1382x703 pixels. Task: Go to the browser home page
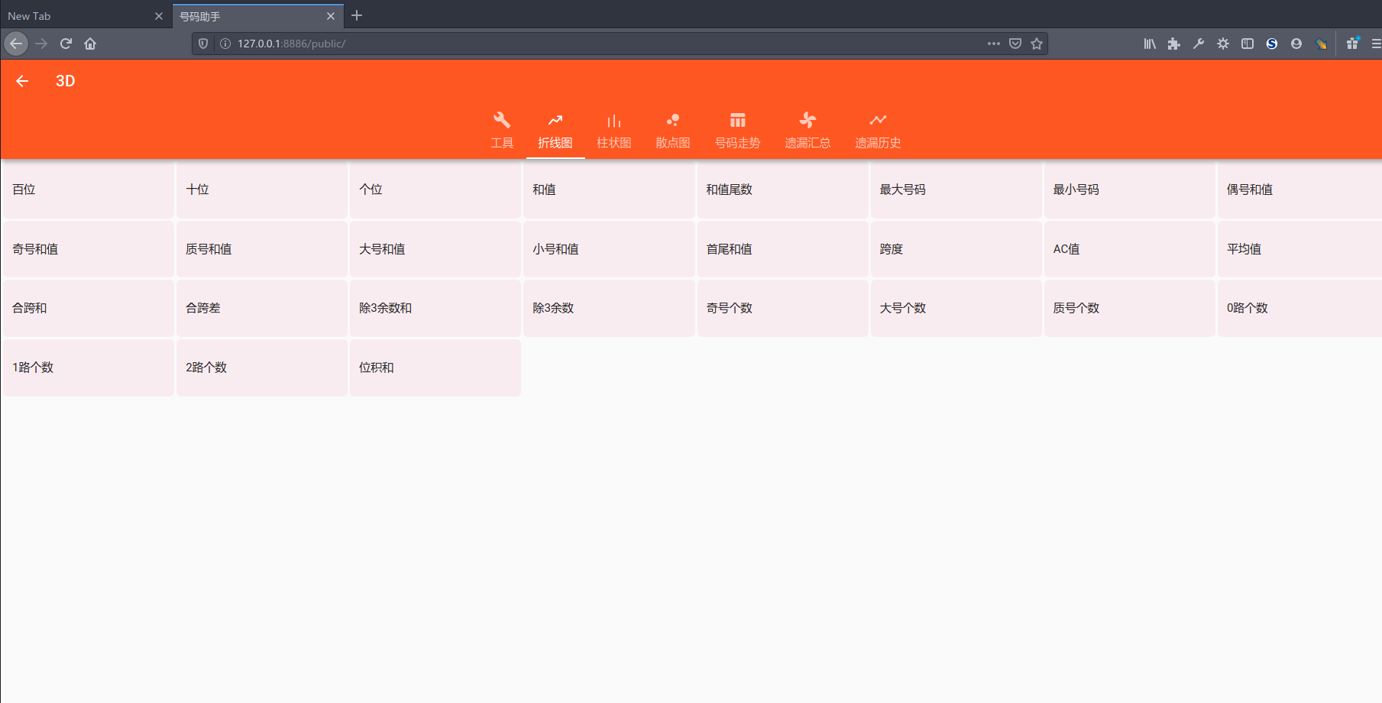click(x=90, y=44)
